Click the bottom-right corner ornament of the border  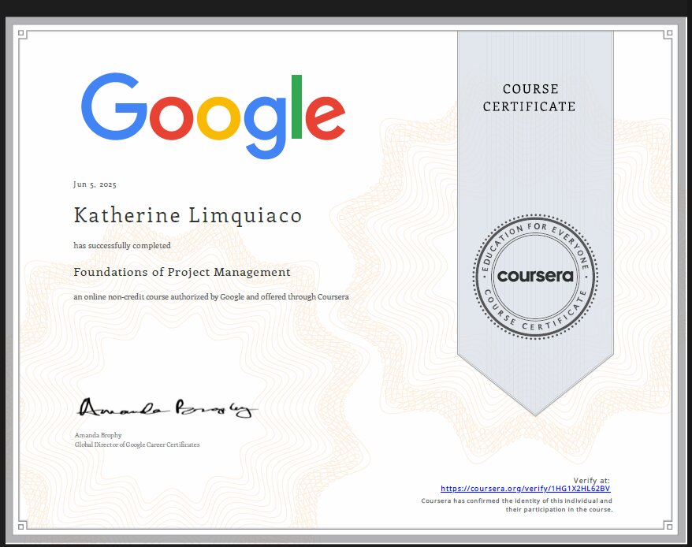coord(669,523)
